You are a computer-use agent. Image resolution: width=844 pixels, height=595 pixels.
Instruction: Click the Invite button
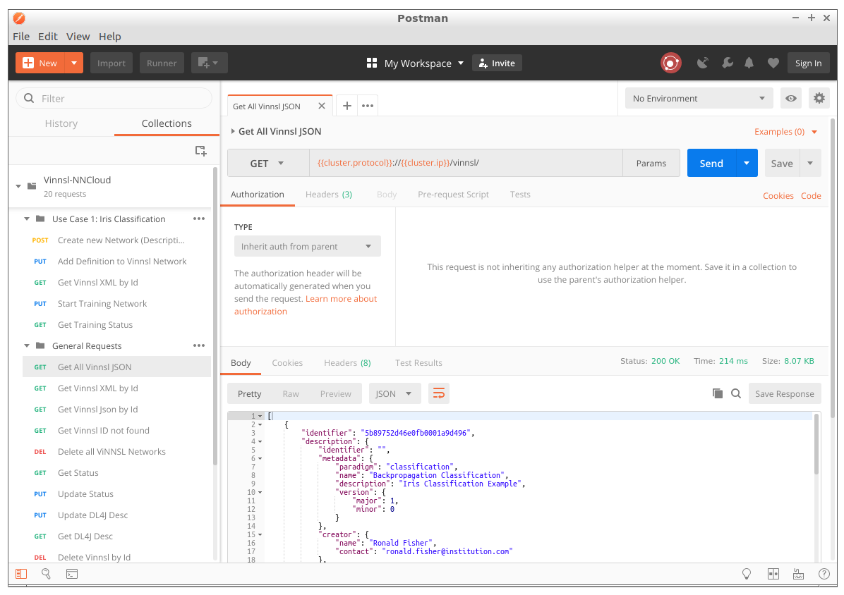point(497,63)
